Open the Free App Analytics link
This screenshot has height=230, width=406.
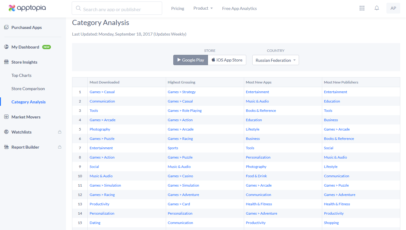point(239,8)
